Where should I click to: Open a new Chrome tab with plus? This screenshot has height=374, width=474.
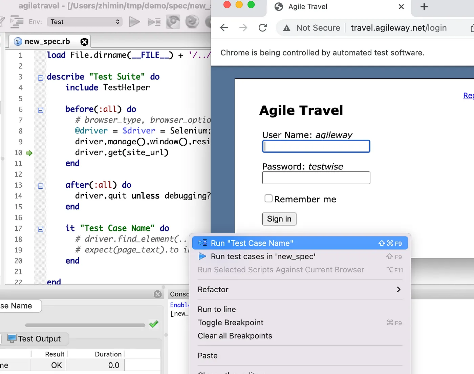point(424,7)
